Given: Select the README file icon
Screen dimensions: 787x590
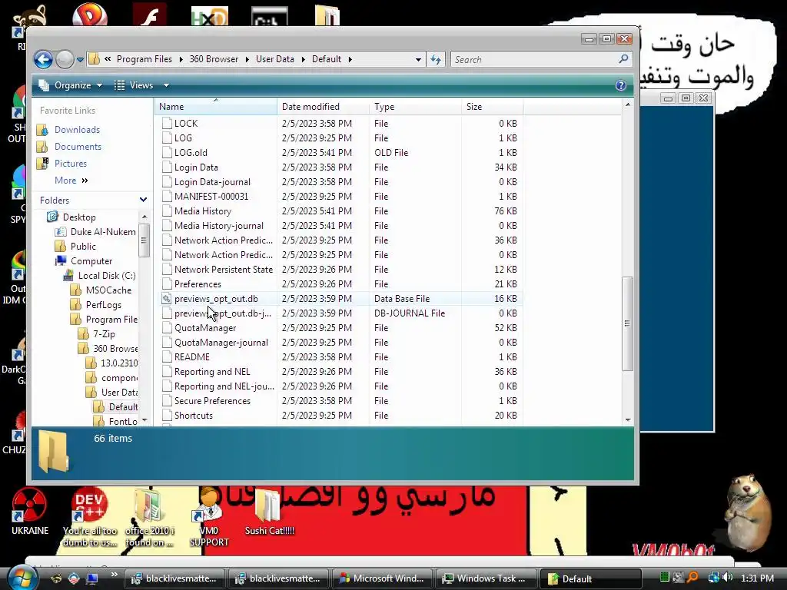Looking at the screenshot, I should point(167,356).
